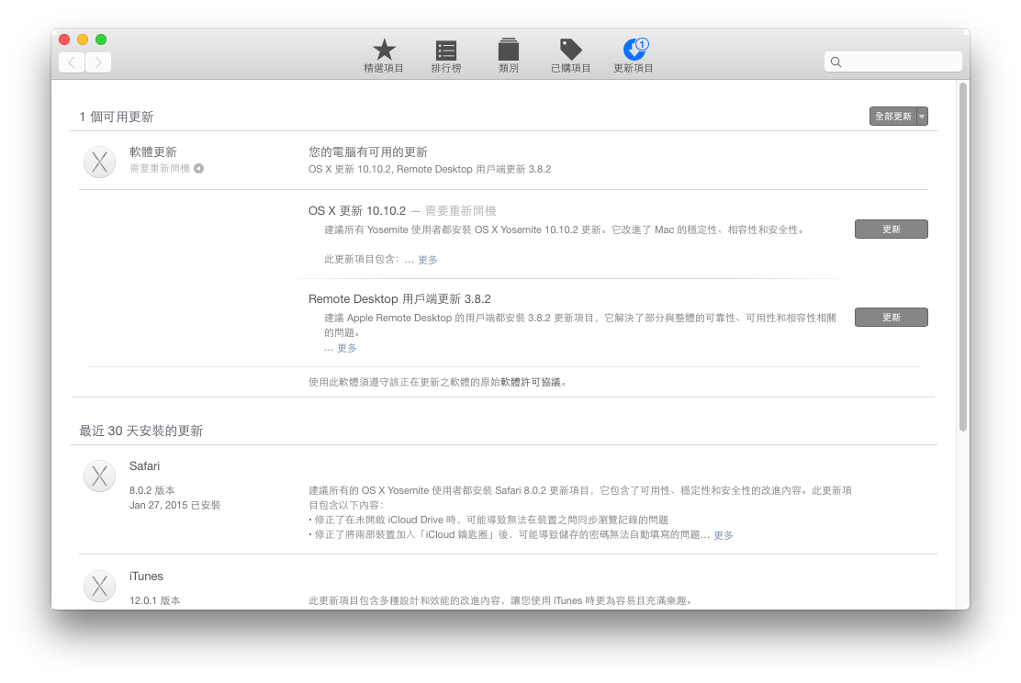
Task: Expand 更多 link in Safari update description
Action: [x=724, y=535]
